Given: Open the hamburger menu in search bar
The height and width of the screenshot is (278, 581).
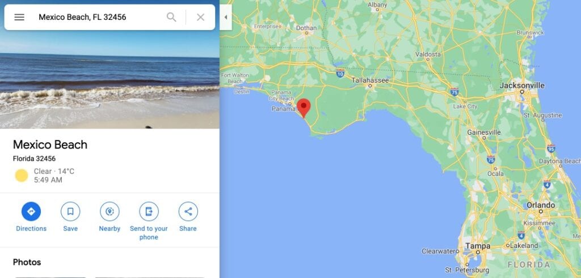Looking at the screenshot, I should (19, 17).
